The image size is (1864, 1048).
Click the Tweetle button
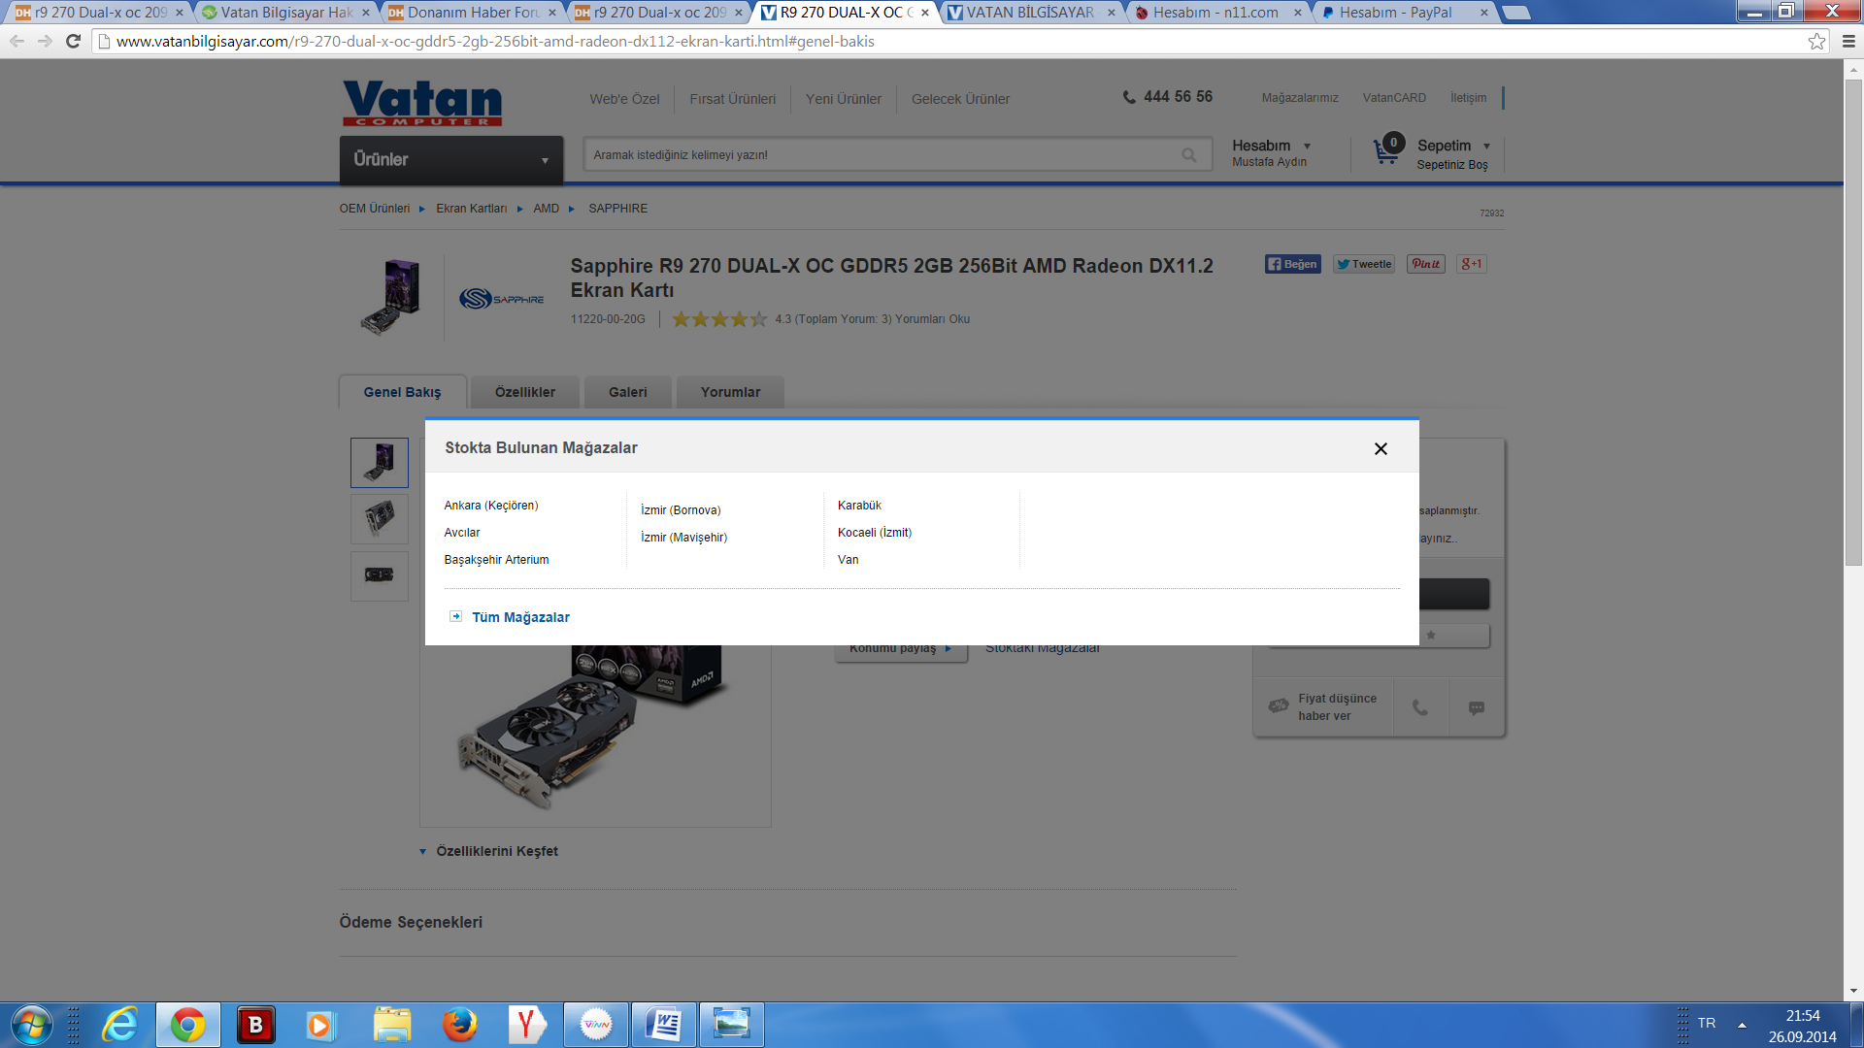point(1363,264)
